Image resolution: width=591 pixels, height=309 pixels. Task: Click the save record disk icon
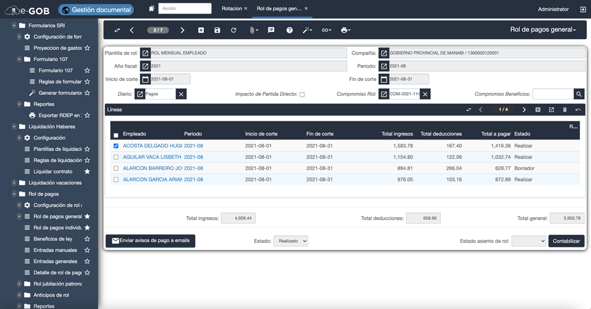point(217,30)
